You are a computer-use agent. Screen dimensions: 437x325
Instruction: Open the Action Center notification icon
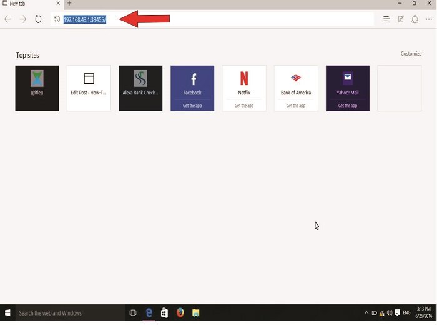[398, 312]
